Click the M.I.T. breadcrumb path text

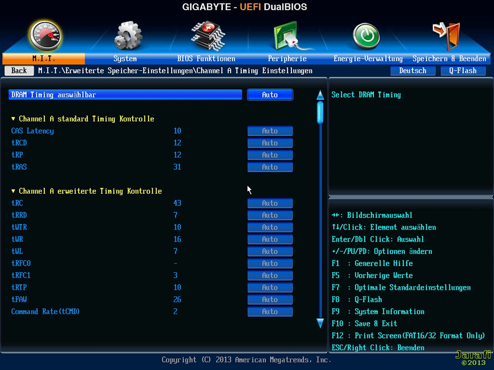tap(175, 71)
